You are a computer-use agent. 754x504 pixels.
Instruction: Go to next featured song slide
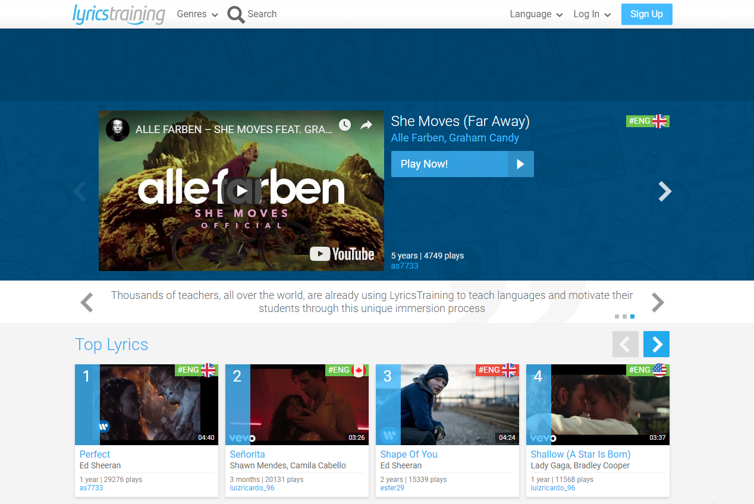pyautogui.click(x=665, y=191)
